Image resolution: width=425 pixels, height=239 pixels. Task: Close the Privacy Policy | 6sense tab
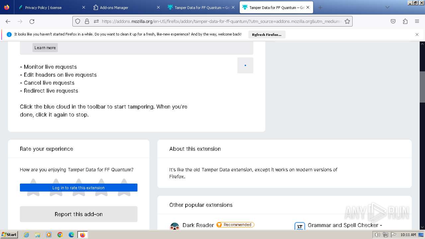pos(83,7)
